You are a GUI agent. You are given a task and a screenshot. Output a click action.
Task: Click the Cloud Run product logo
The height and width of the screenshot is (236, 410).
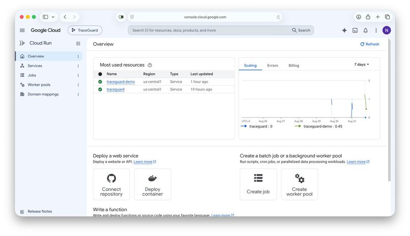[22, 43]
